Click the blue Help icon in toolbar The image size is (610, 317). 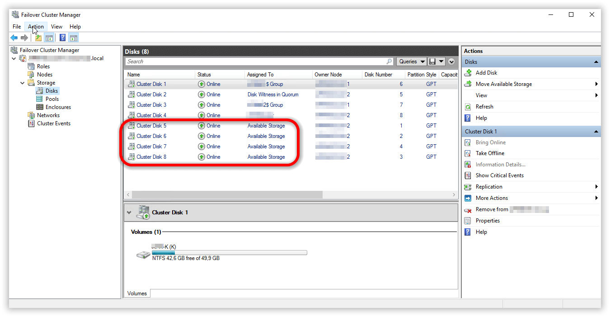pos(62,38)
